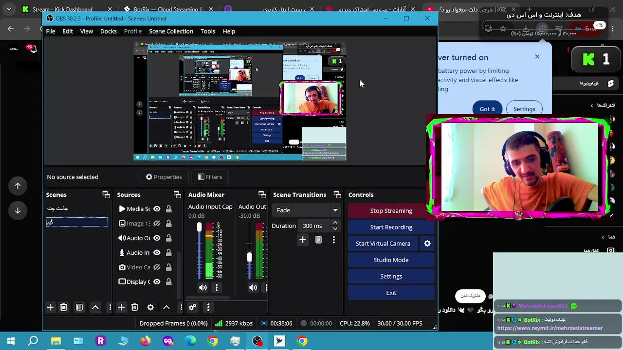623x350 pixels.
Task: Open OBS Studio from the taskbar
Action: point(257,341)
